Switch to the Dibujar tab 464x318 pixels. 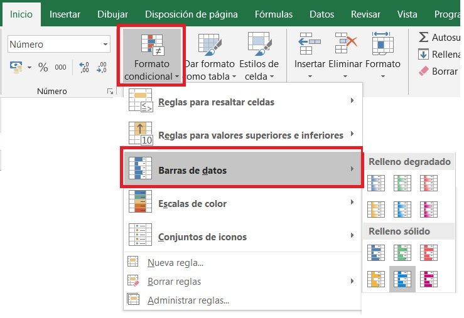tap(112, 14)
